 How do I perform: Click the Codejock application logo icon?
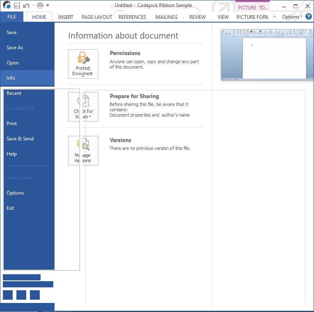[7, 5]
